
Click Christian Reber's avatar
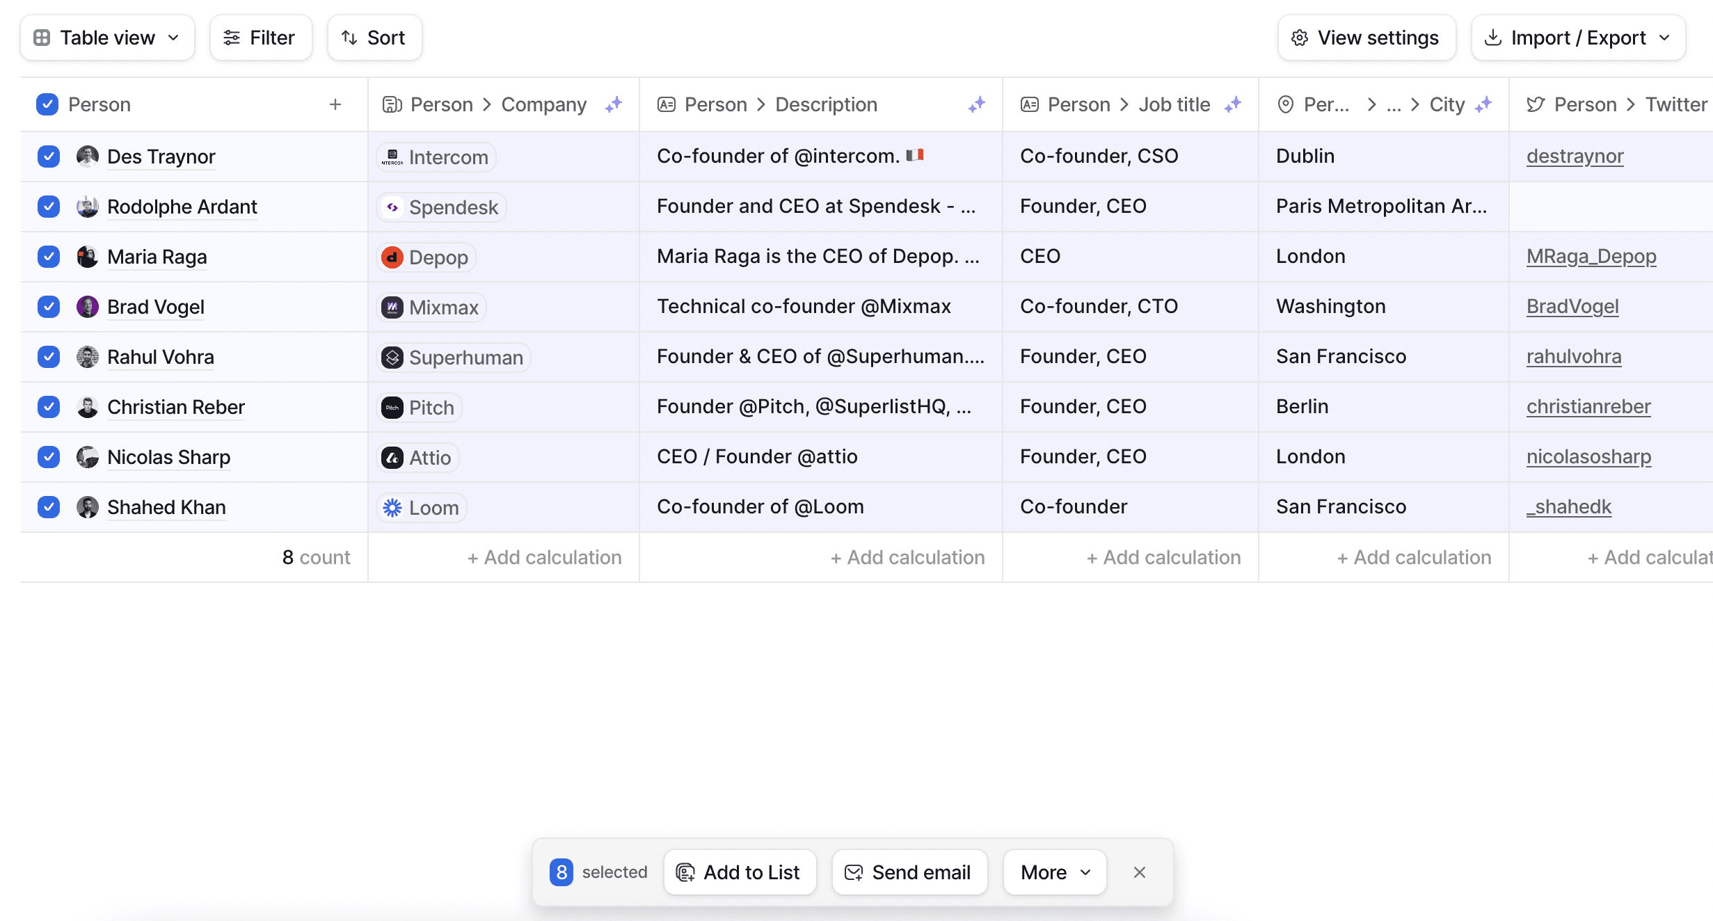(88, 407)
